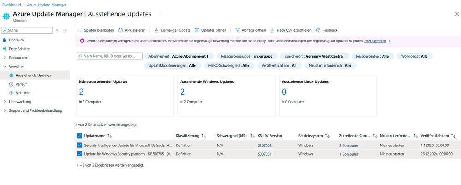
Task: Open the 1 Computer link
Action: click(x=349, y=154)
